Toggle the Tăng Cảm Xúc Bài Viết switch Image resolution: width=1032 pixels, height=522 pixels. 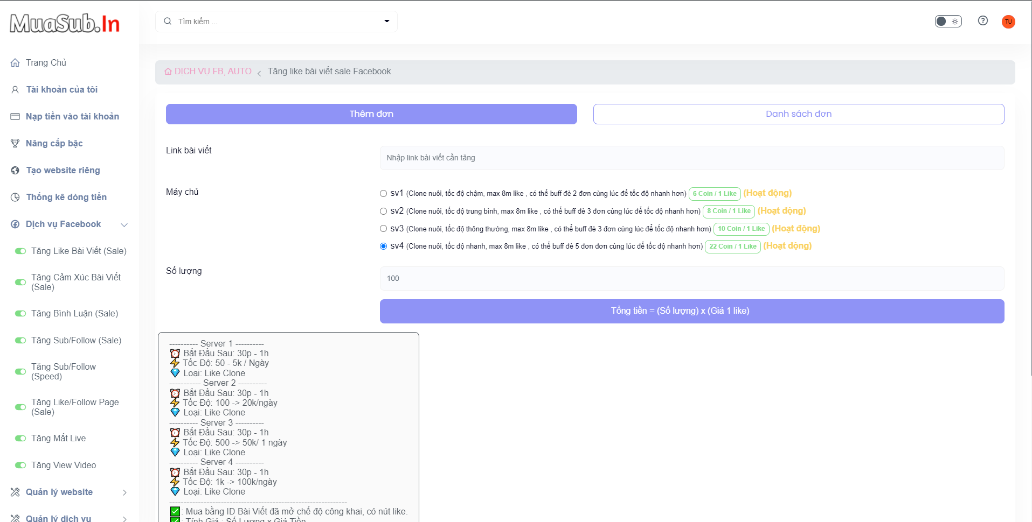pyautogui.click(x=20, y=282)
